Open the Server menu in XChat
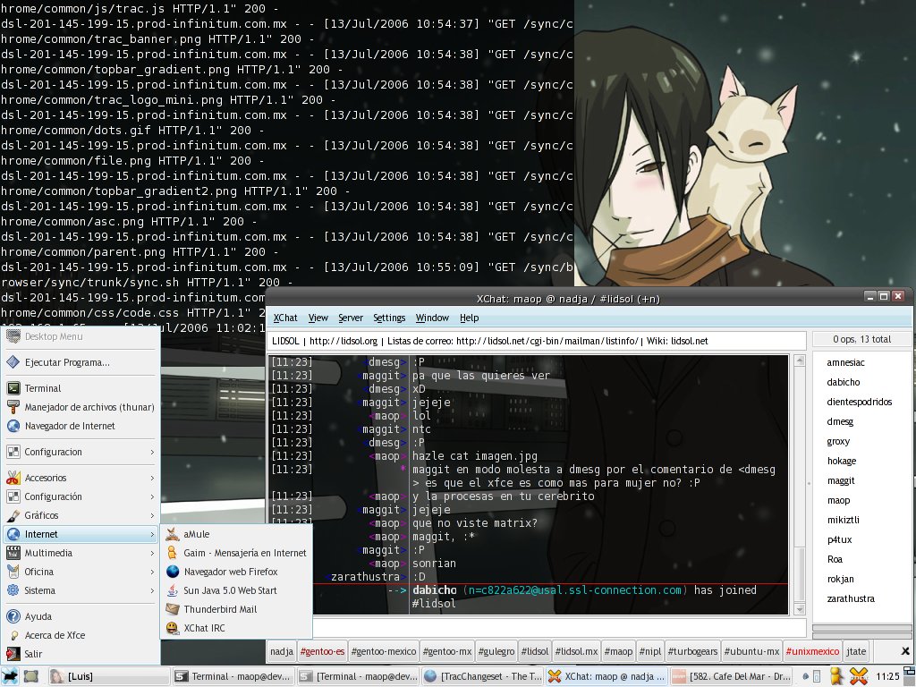This screenshot has height=687, width=916. (x=351, y=318)
